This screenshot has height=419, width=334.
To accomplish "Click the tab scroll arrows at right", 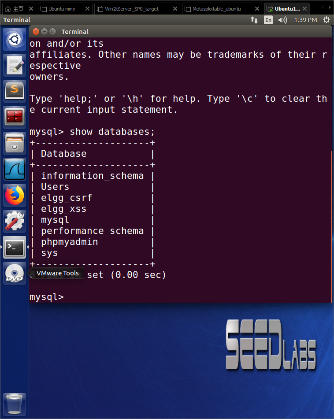I will click(326, 8).
